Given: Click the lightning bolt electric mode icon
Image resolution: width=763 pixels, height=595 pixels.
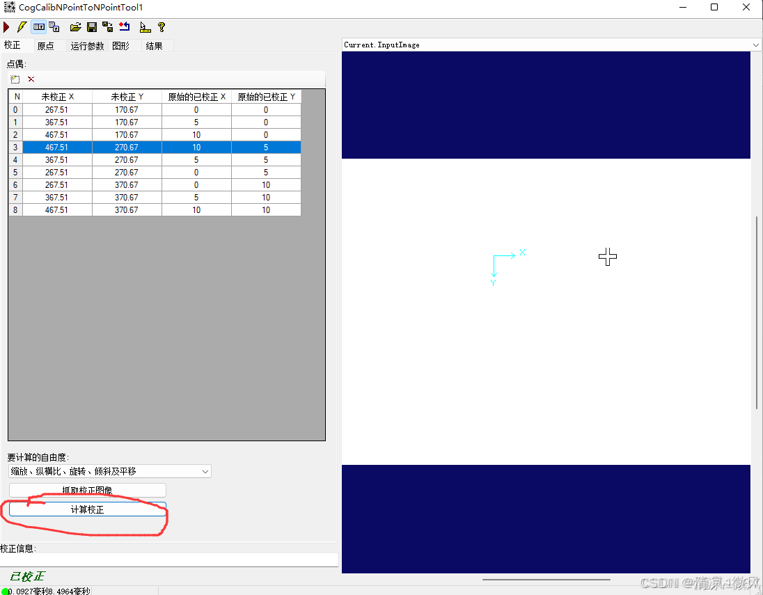Looking at the screenshot, I should click(22, 26).
